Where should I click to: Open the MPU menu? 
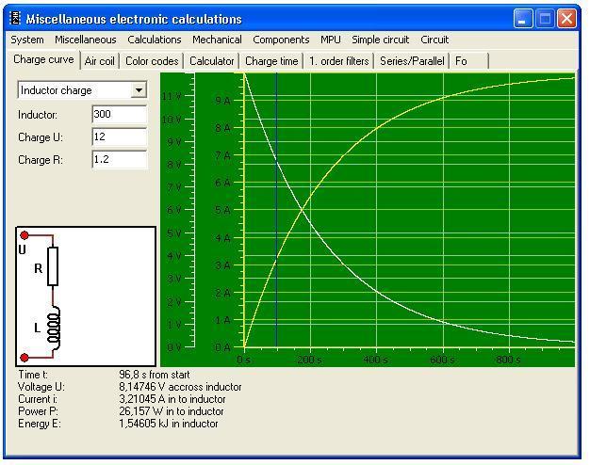tap(331, 40)
